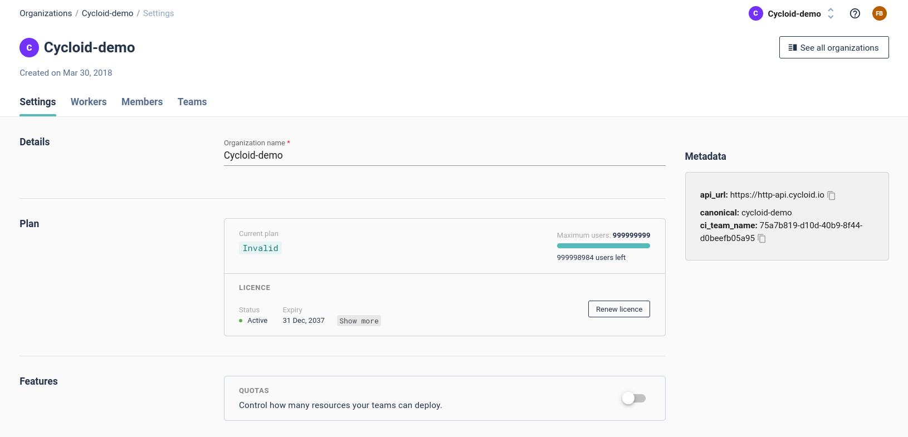The image size is (908, 437).
Task: Open the organization switcher dropdown
Action: click(x=830, y=14)
